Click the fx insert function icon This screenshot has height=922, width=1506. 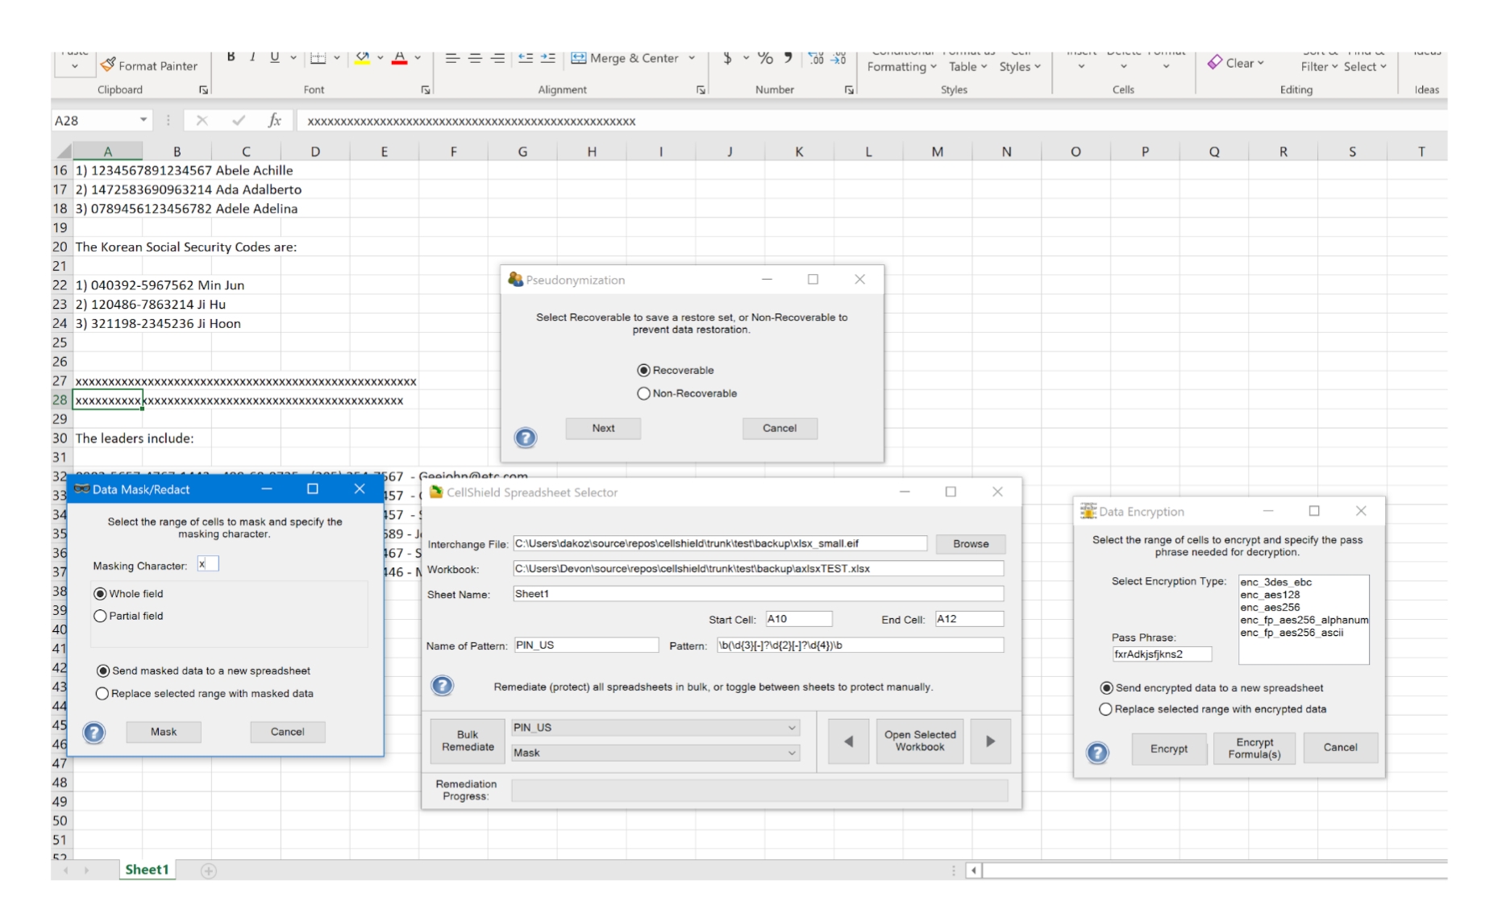tap(274, 121)
